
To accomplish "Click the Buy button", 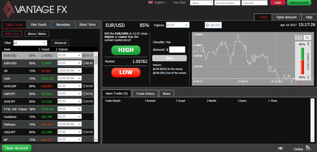I will 169,58.
